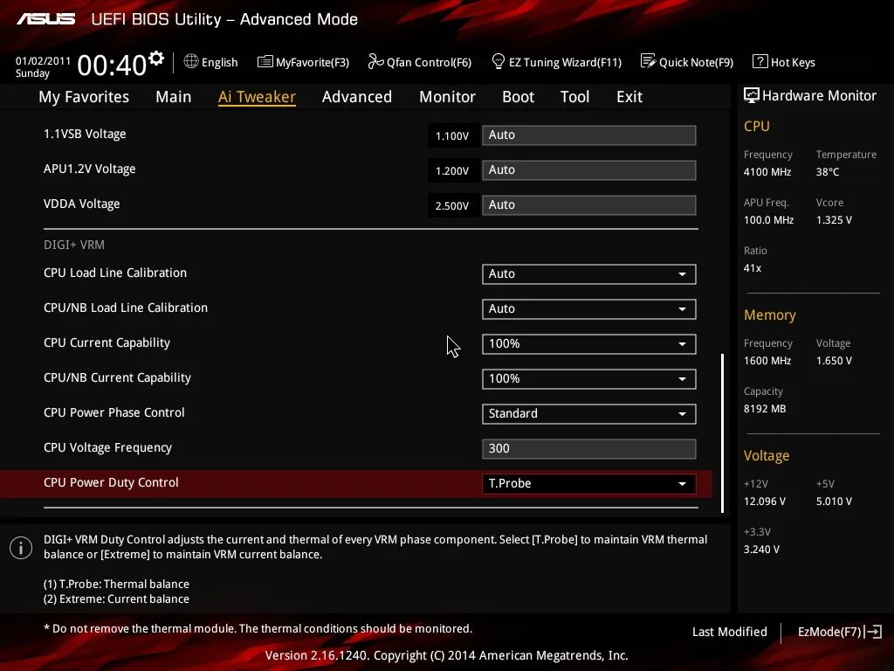Click the 38°C temperature reading
The height and width of the screenshot is (671, 894).
pyautogui.click(x=828, y=172)
